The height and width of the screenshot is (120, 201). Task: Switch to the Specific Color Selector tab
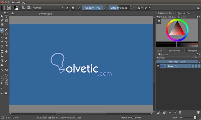pos(185,13)
